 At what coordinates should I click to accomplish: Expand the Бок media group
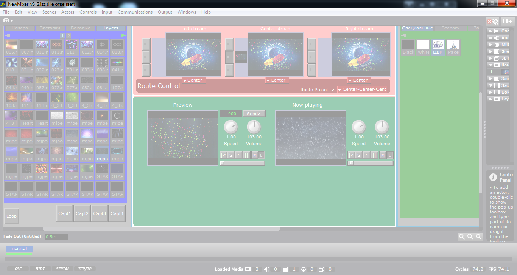[x=491, y=92]
